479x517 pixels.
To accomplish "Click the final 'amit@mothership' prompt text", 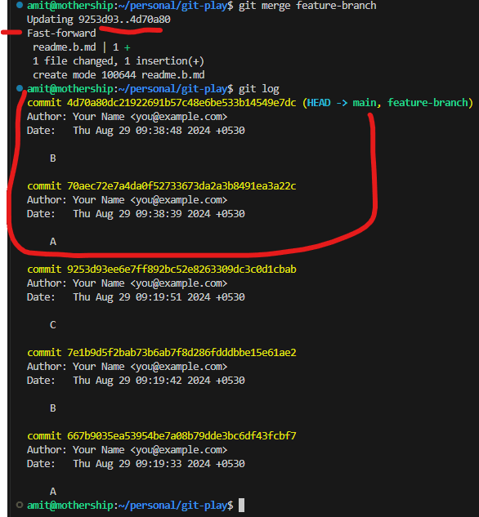I will click(x=70, y=506).
